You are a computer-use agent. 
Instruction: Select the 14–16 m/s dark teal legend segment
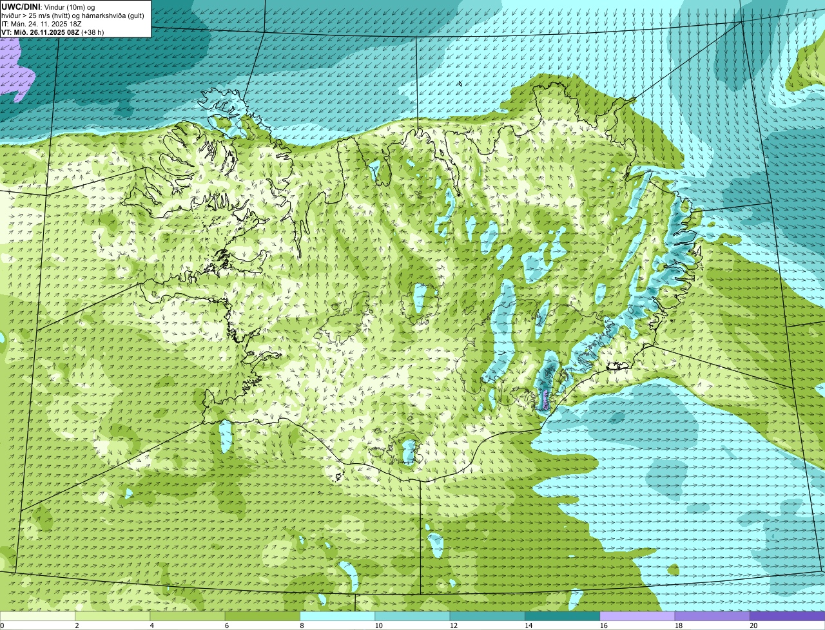pyautogui.click(x=563, y=616)
